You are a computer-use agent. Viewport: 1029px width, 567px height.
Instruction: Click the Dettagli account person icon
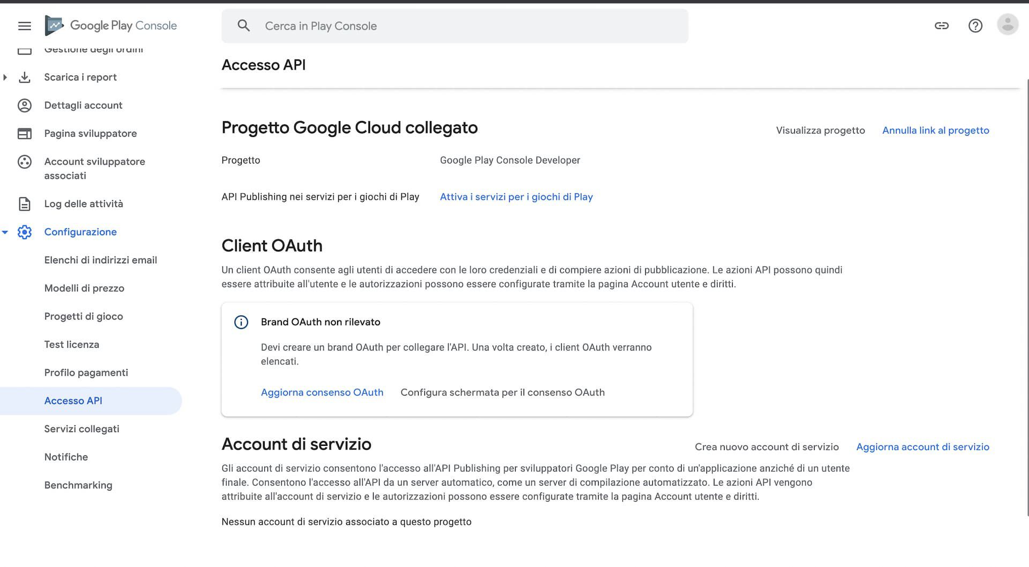coord(25,106)
